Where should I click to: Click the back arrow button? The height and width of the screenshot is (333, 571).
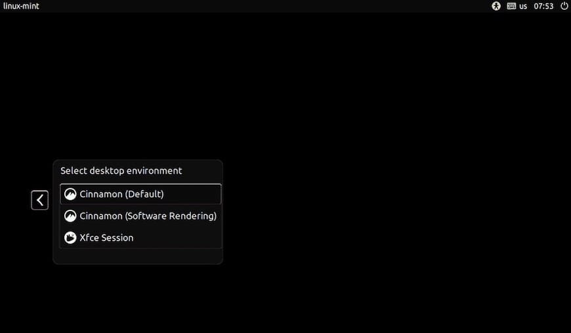click(39, 200)
